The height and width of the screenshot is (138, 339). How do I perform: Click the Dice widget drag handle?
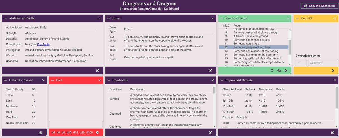tap(52, 80)
